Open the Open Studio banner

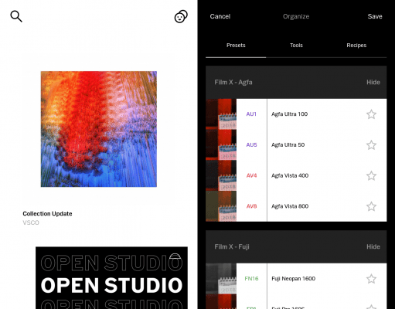tap(111, 278)
